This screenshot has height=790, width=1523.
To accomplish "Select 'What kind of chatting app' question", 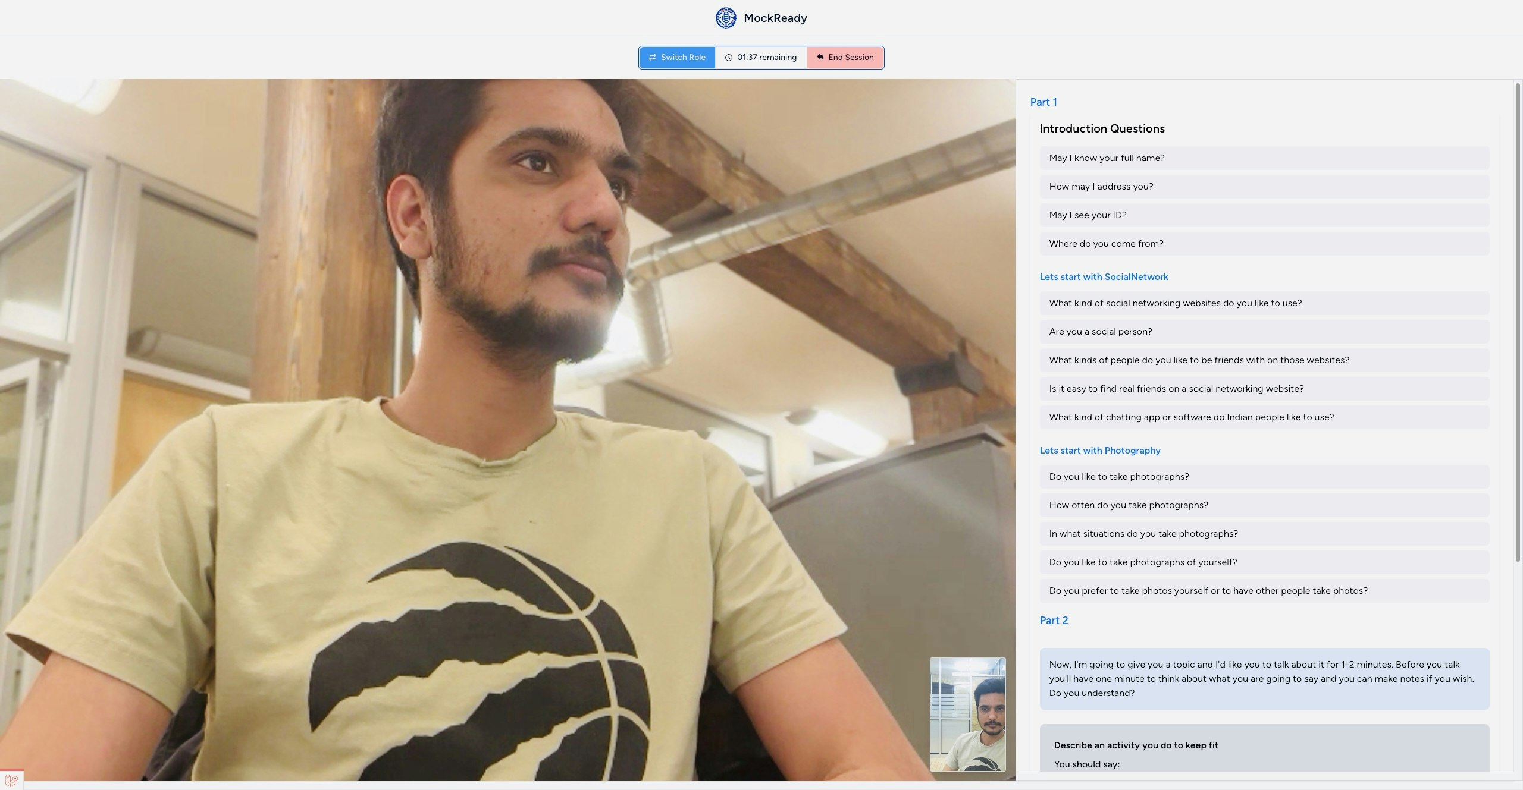I will coord(1264,417).
